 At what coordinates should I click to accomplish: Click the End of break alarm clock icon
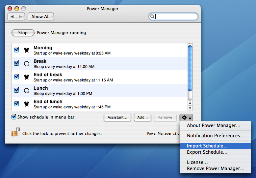27,77
